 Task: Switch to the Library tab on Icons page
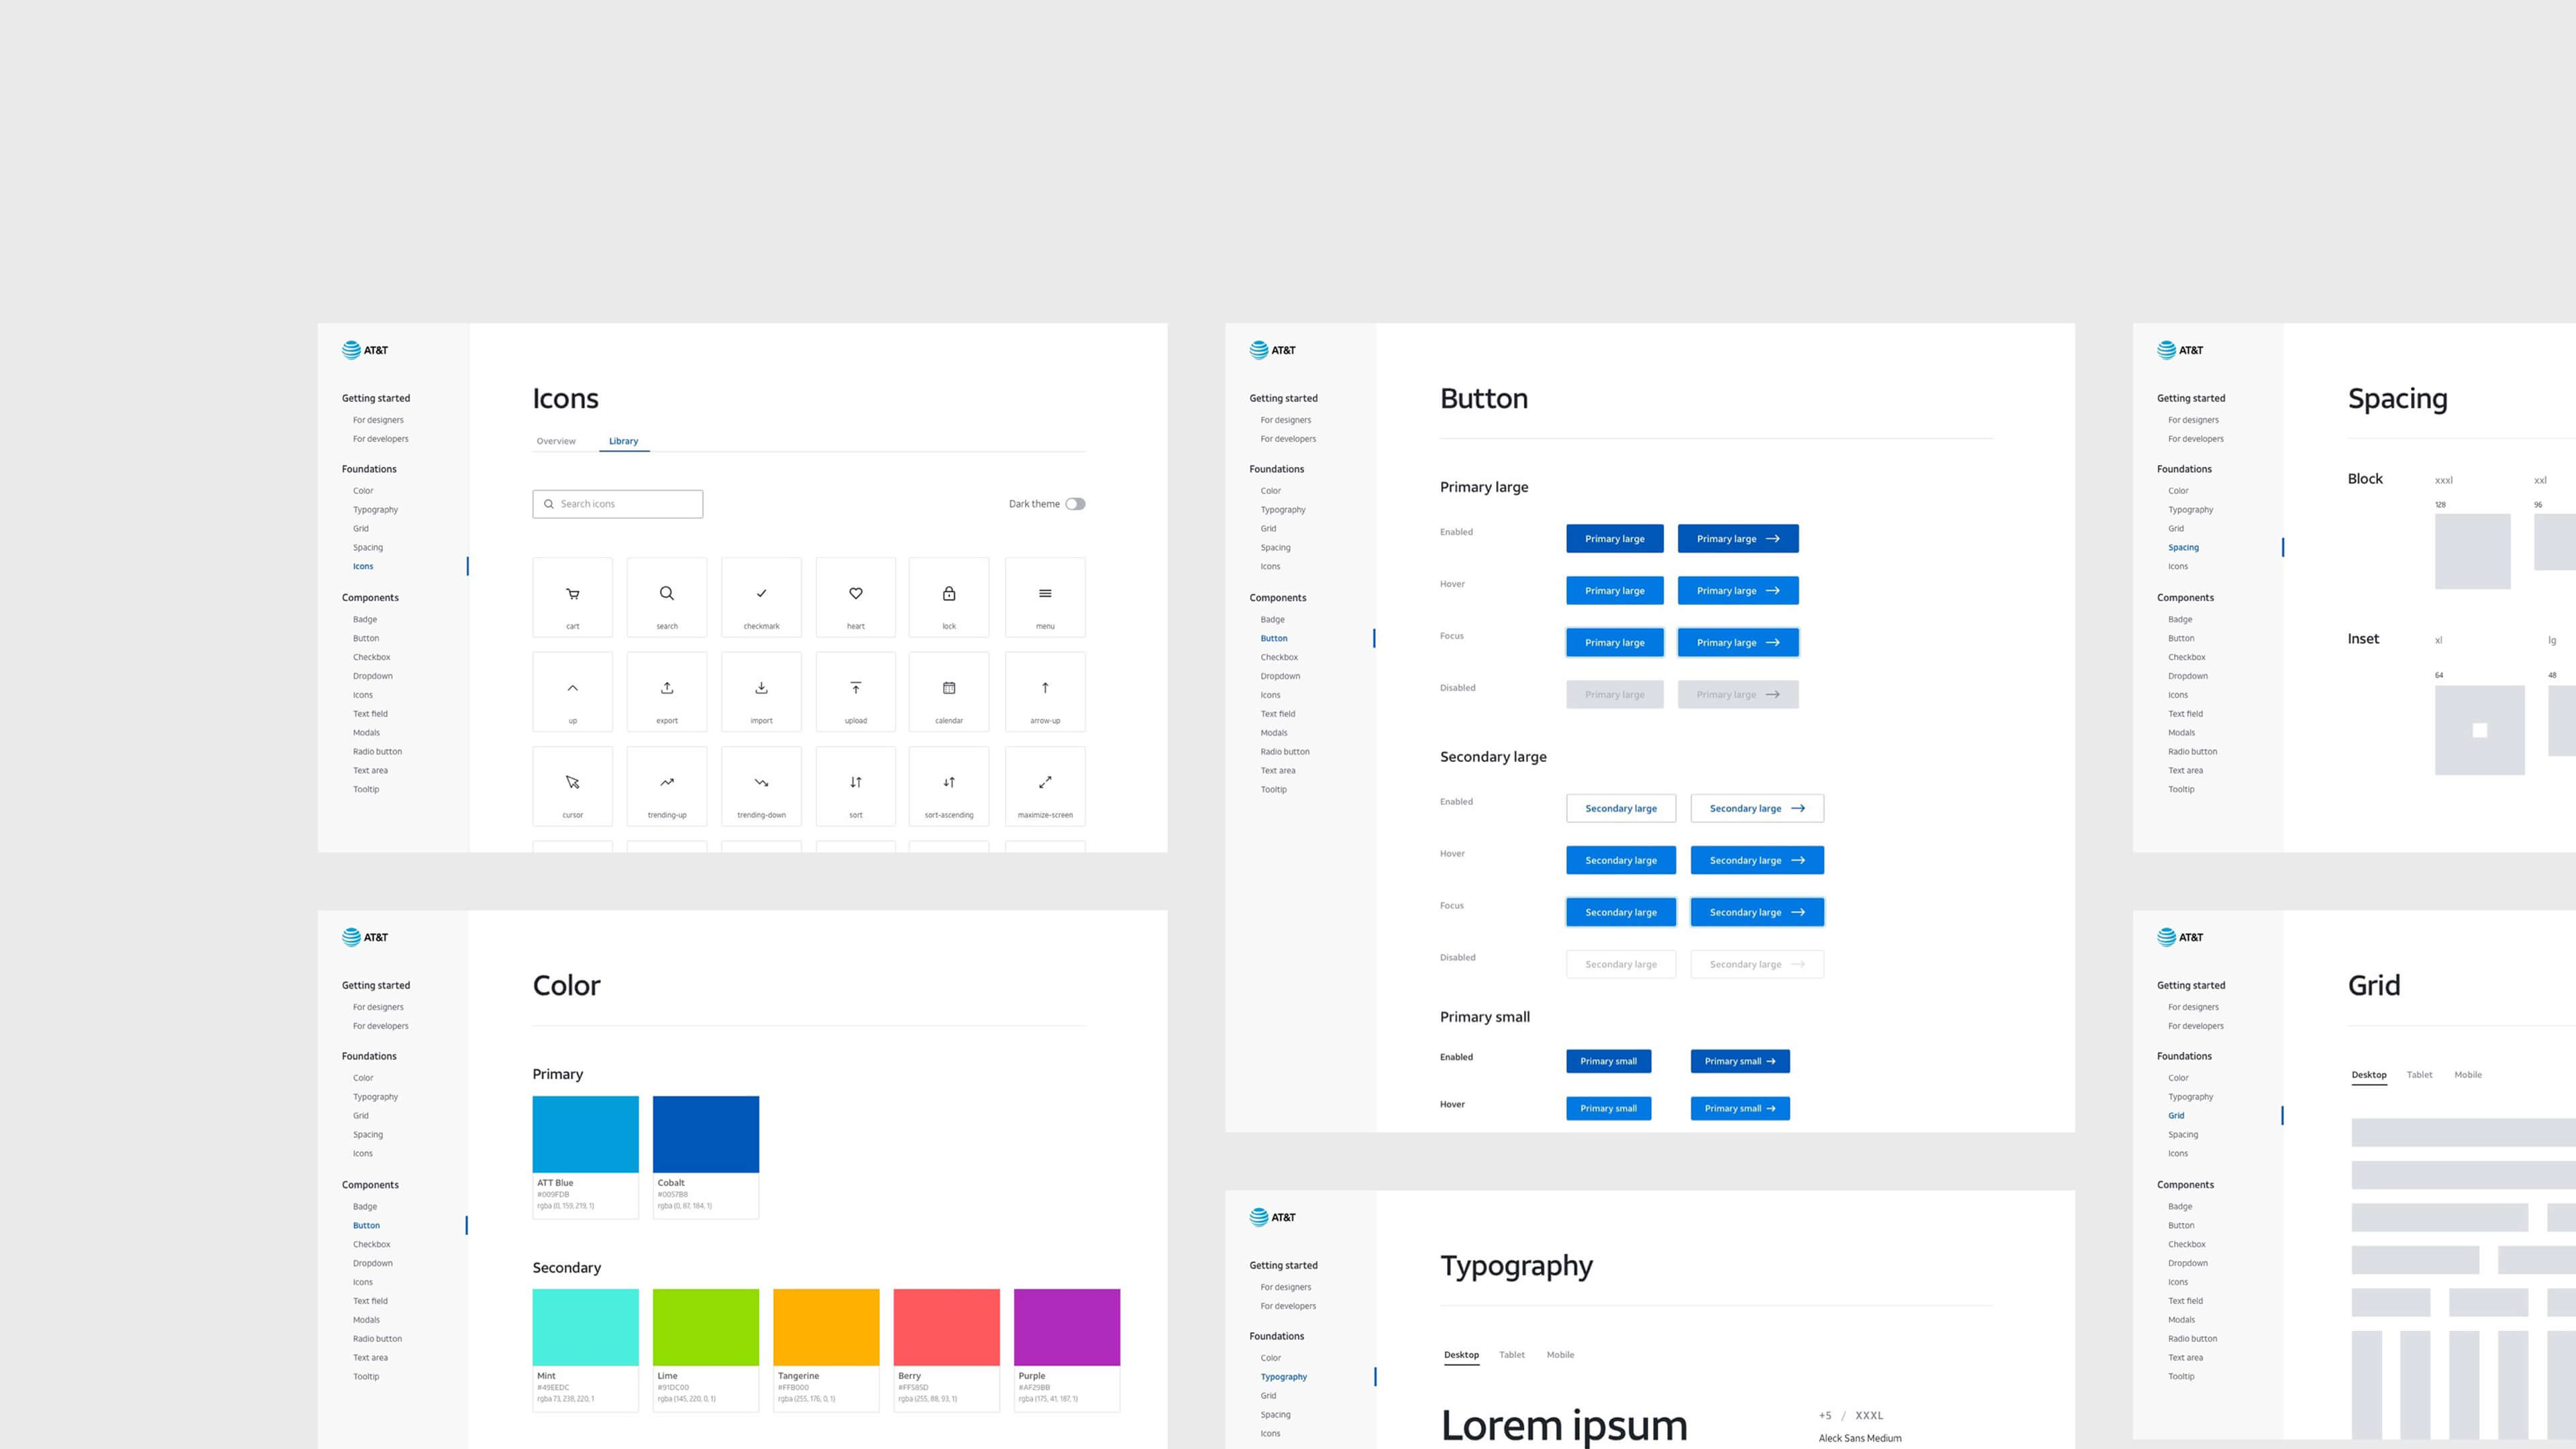pyautogui.click(x=623, y=441)
